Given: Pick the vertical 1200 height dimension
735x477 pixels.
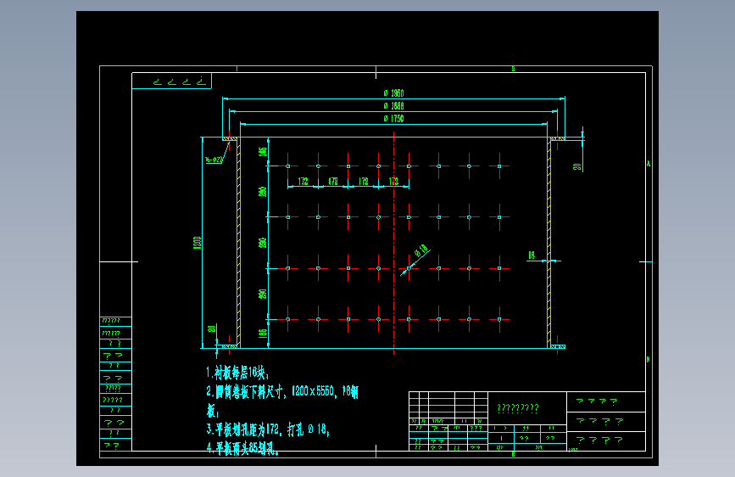Looking at the screenshot, I should (198, 243).
